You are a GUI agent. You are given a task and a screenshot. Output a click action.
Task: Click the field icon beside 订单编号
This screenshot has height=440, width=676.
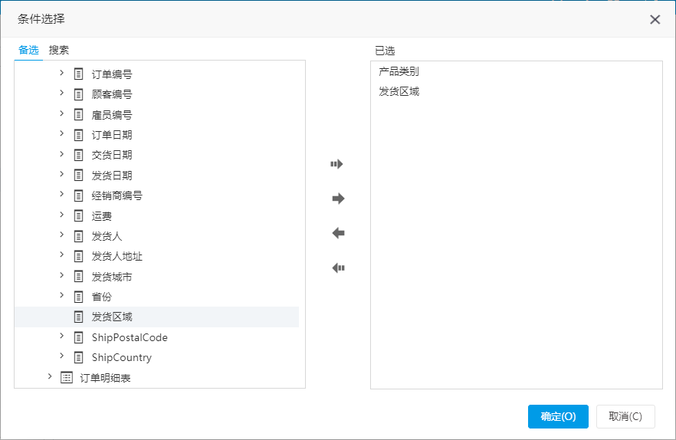[x=78, y=74]
